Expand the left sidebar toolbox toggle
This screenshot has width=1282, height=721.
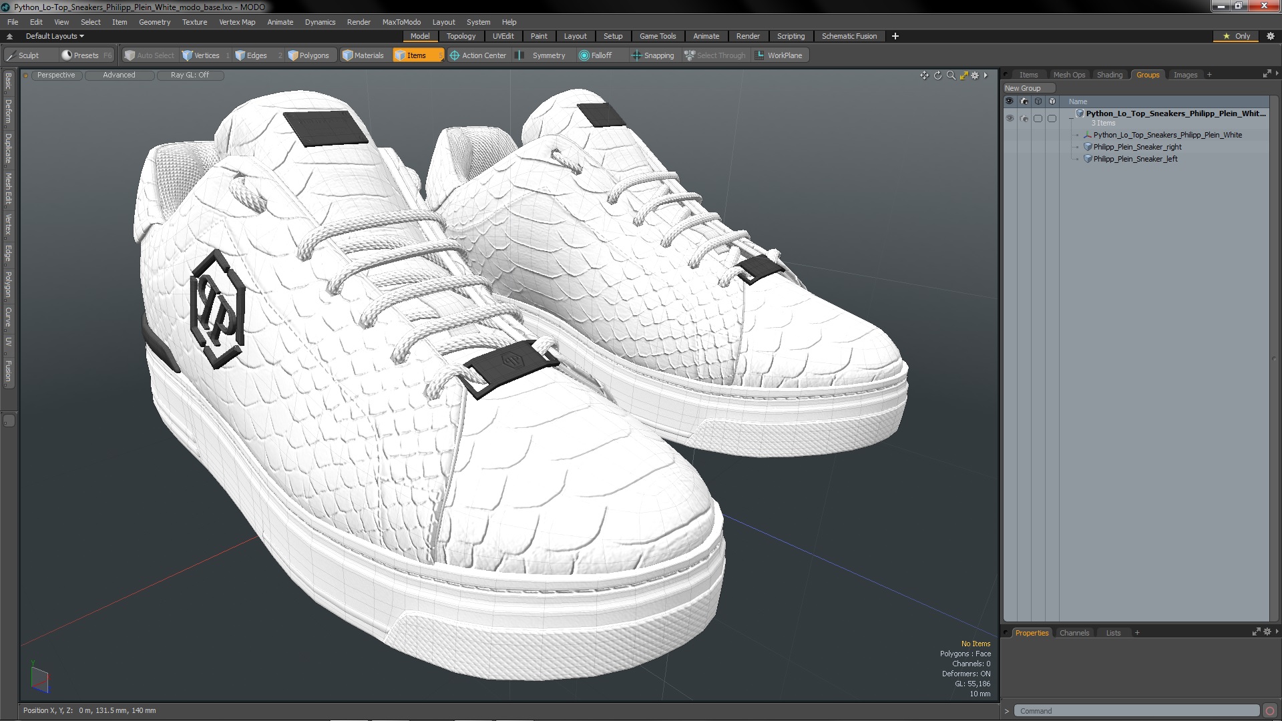tap(9, 421)
